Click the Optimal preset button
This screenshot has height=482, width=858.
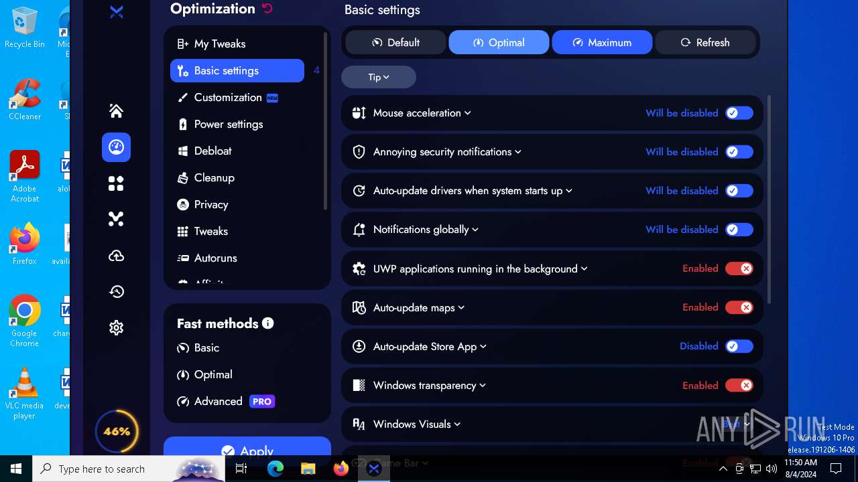pos(499,42)
